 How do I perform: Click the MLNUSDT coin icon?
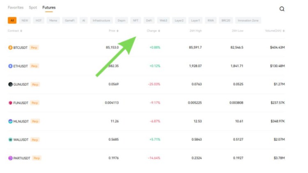[x=10, y=121]
